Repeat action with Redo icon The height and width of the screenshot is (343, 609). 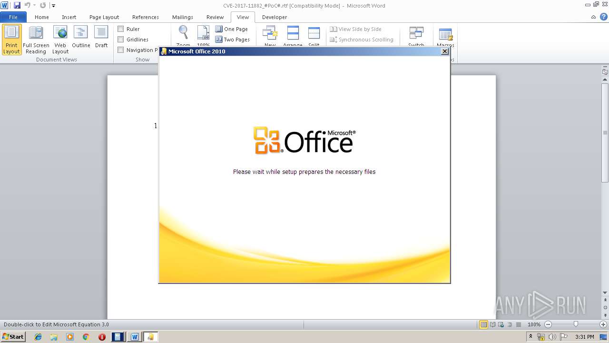click(43, 5)
